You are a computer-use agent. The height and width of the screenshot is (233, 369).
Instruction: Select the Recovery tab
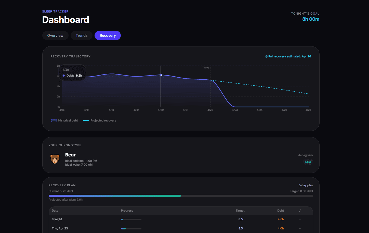coord(108,35)
